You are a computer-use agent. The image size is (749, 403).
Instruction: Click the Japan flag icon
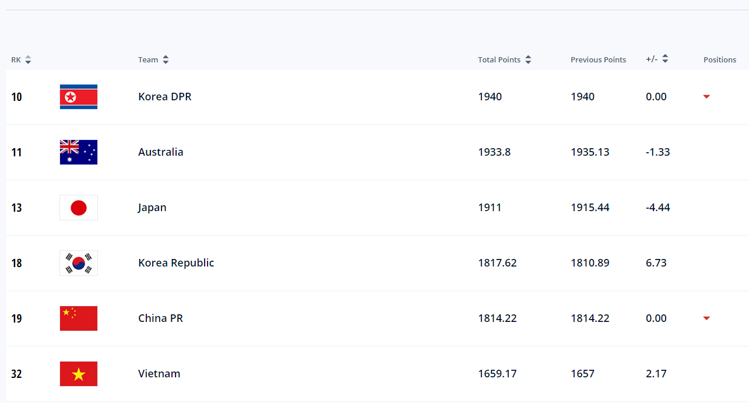pos(79,208)
